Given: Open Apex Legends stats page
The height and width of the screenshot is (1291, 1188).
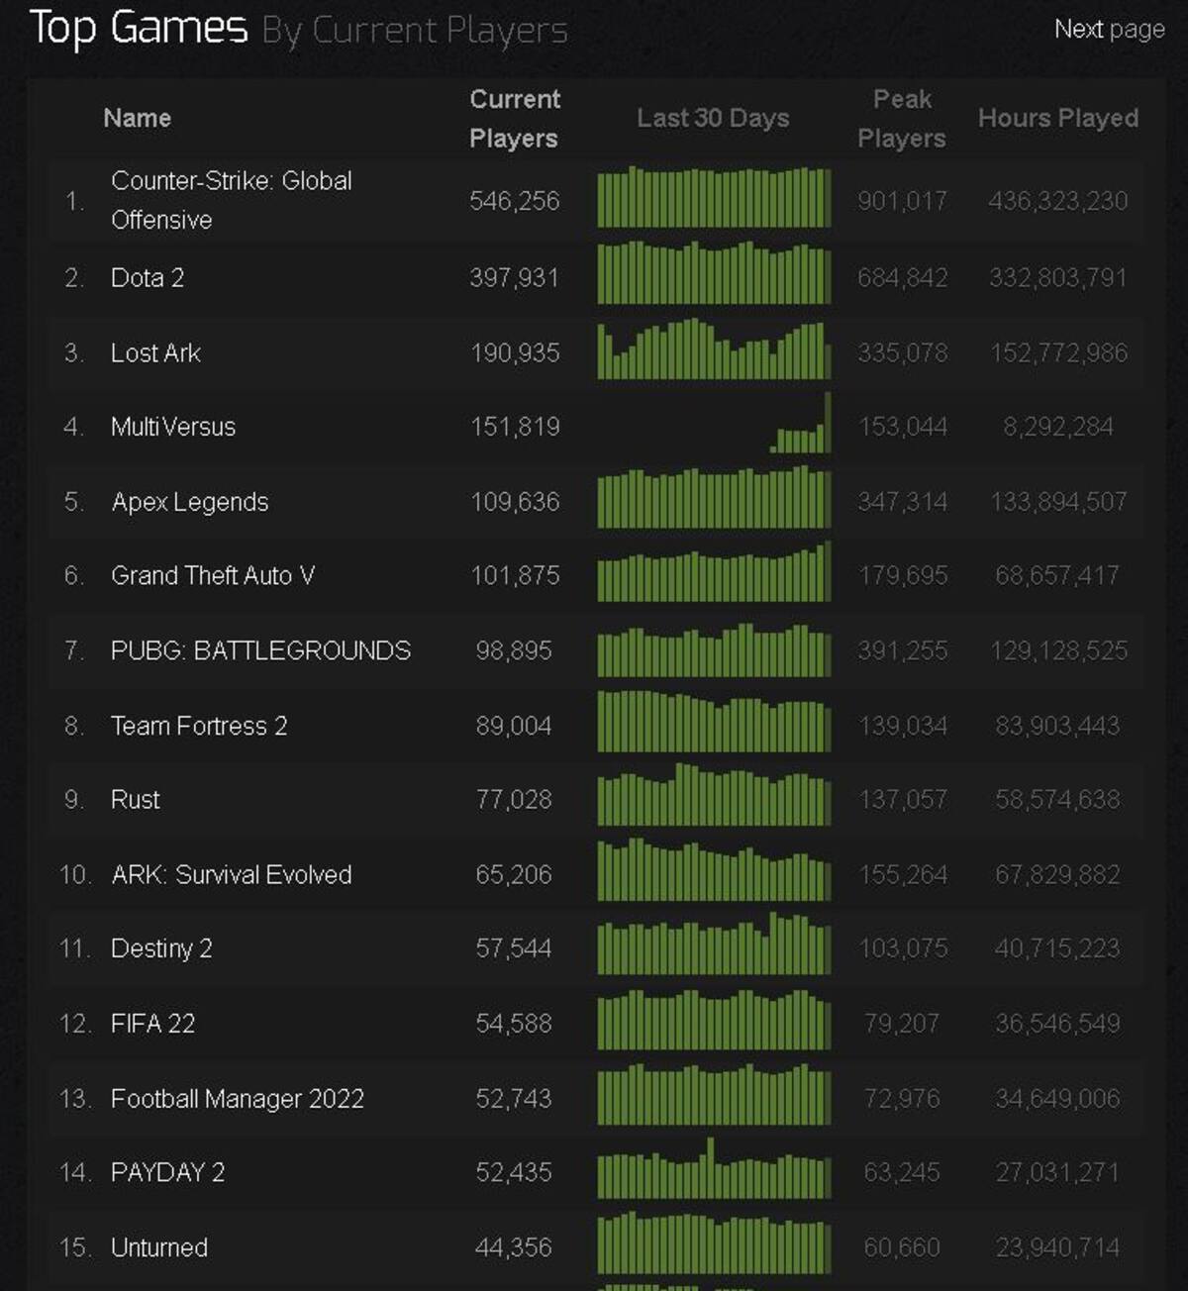Looking at the screenshot, I should (x=190, y=502).
